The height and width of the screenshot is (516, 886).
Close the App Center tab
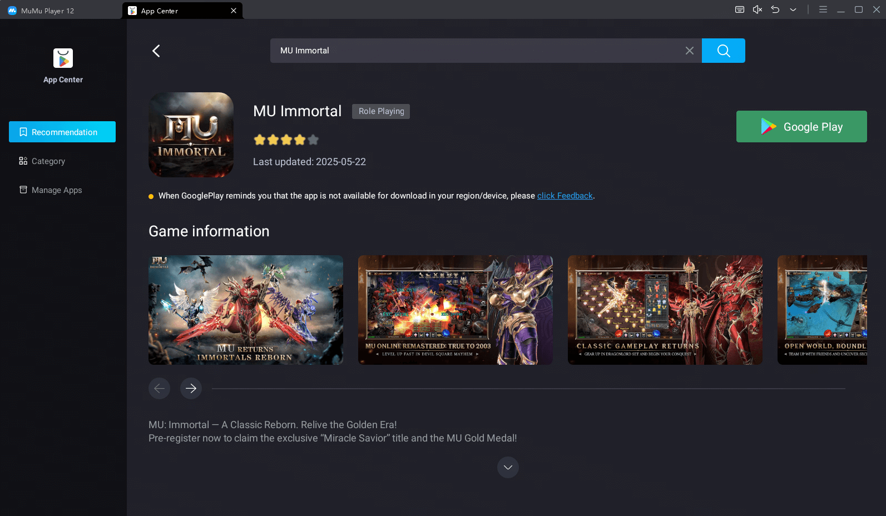[x=234, y=11]
